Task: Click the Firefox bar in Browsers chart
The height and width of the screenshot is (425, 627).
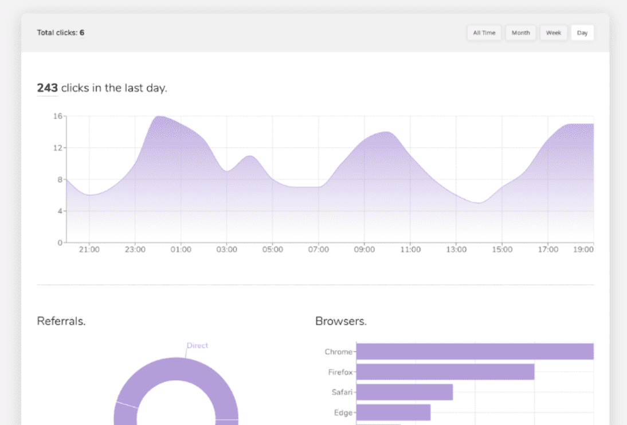Action: coord(445,372)
